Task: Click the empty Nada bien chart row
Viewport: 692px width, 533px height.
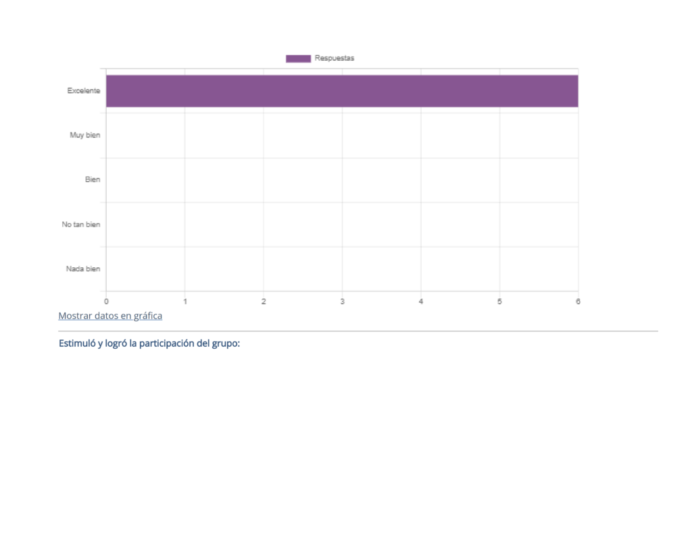Action: pyautogui.click(x=342, y=269)
